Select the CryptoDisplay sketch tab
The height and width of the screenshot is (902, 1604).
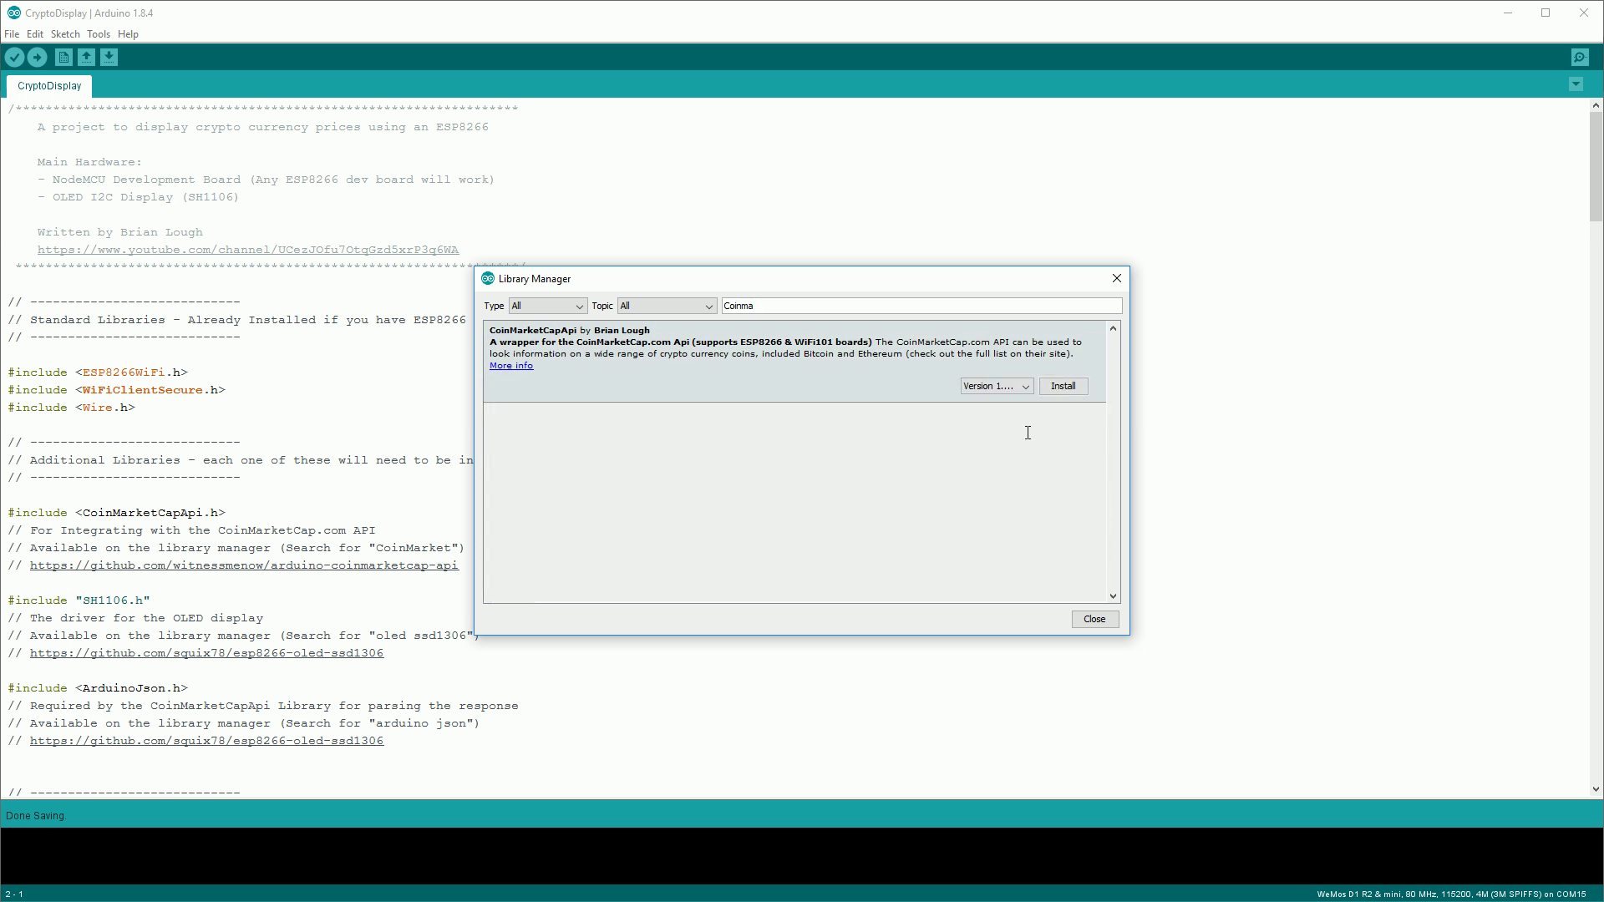[49, 86]
